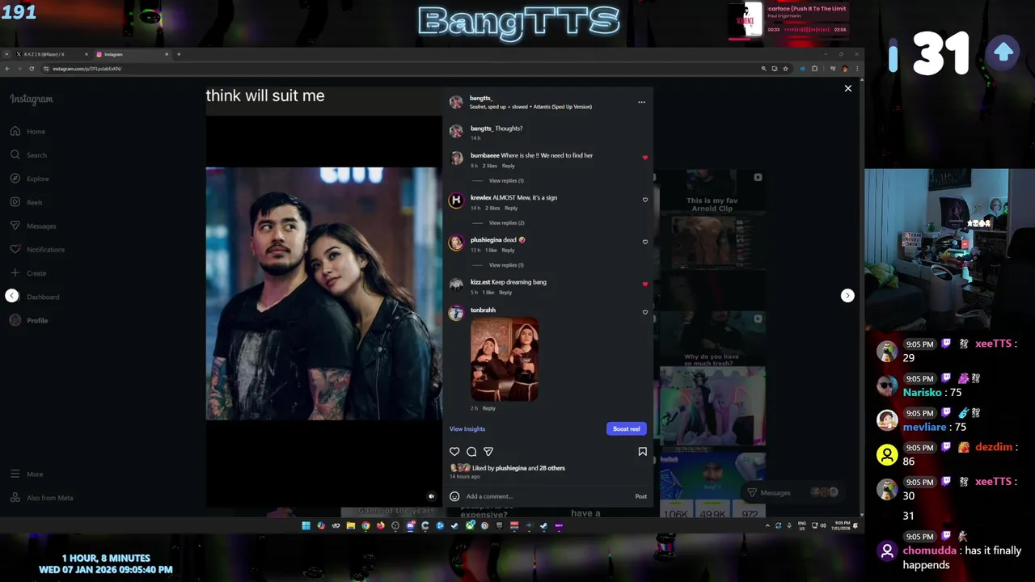
Task: Open floating Messages pill at bottom
Action: [792, 492]
